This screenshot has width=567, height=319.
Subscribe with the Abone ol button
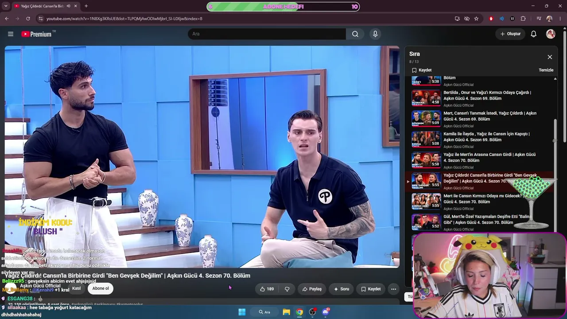pyautogui.click(x=101, y=288)
